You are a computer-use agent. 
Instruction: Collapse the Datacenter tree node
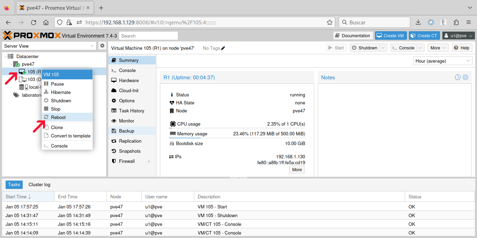coord(5,56)
